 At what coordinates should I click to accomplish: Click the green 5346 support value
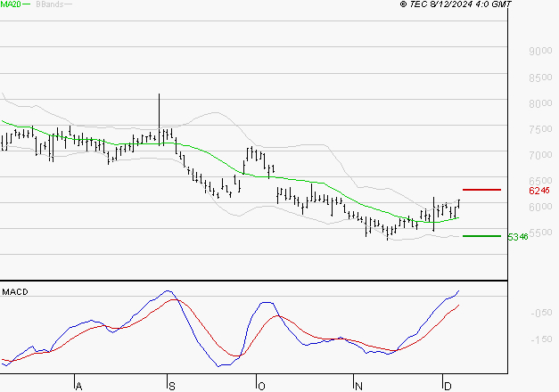[518, 237]
